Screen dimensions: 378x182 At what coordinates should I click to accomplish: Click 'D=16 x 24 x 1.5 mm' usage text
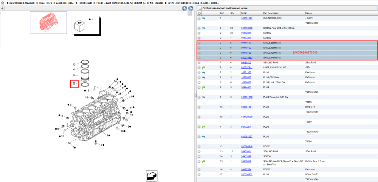(x=315, y=161)
